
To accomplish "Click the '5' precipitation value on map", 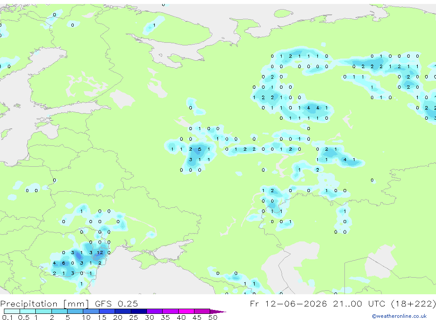I will click(x=199, y=149).
